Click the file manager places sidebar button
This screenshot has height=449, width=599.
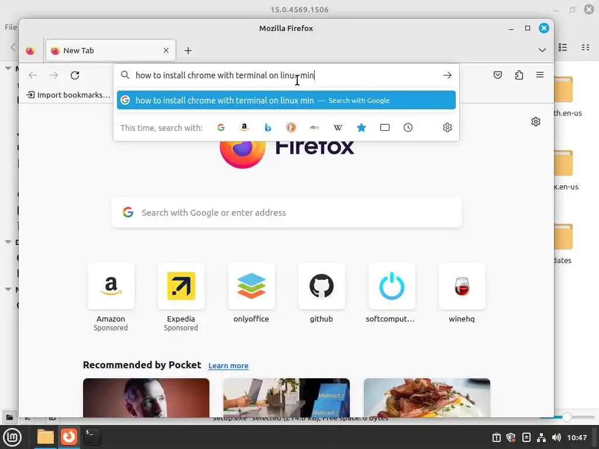tap(9, 417)
